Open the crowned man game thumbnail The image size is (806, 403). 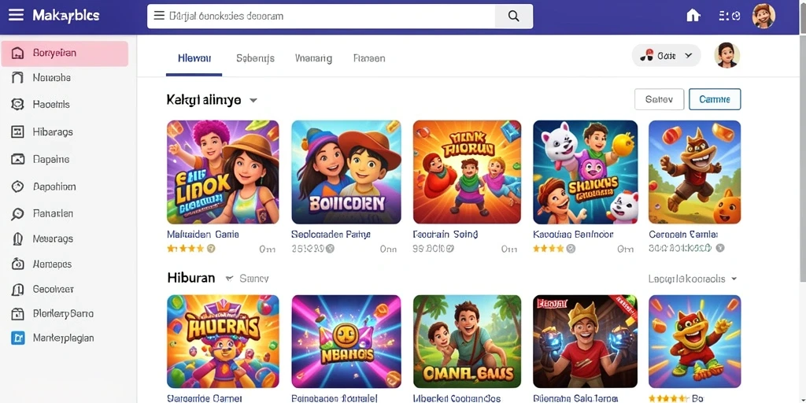[586, 342]
